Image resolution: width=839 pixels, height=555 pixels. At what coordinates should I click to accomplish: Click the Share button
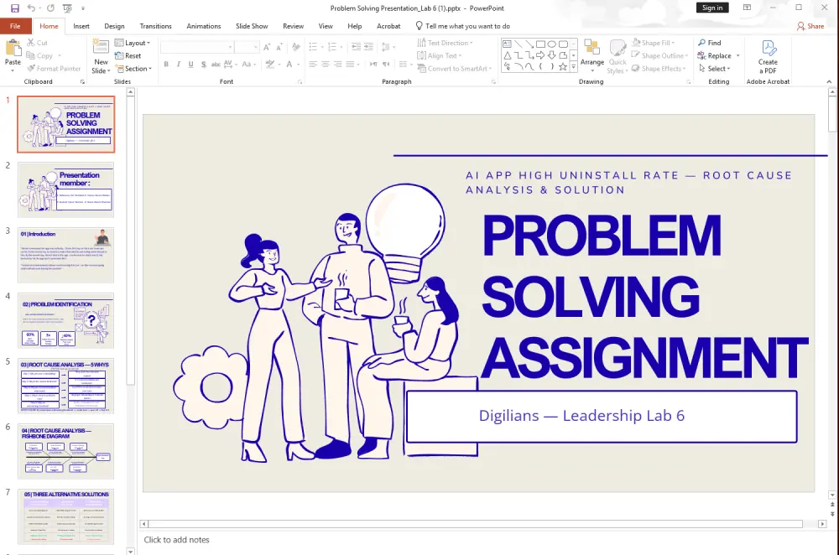coord(810,26)
